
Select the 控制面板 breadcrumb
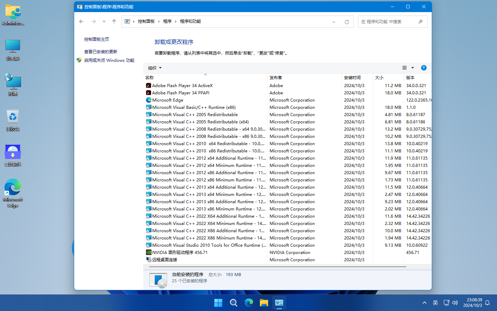click(146, 21)
